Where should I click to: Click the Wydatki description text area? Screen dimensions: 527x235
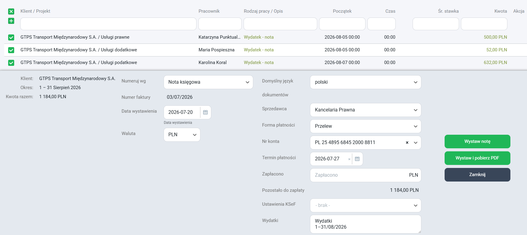point(366,224)
